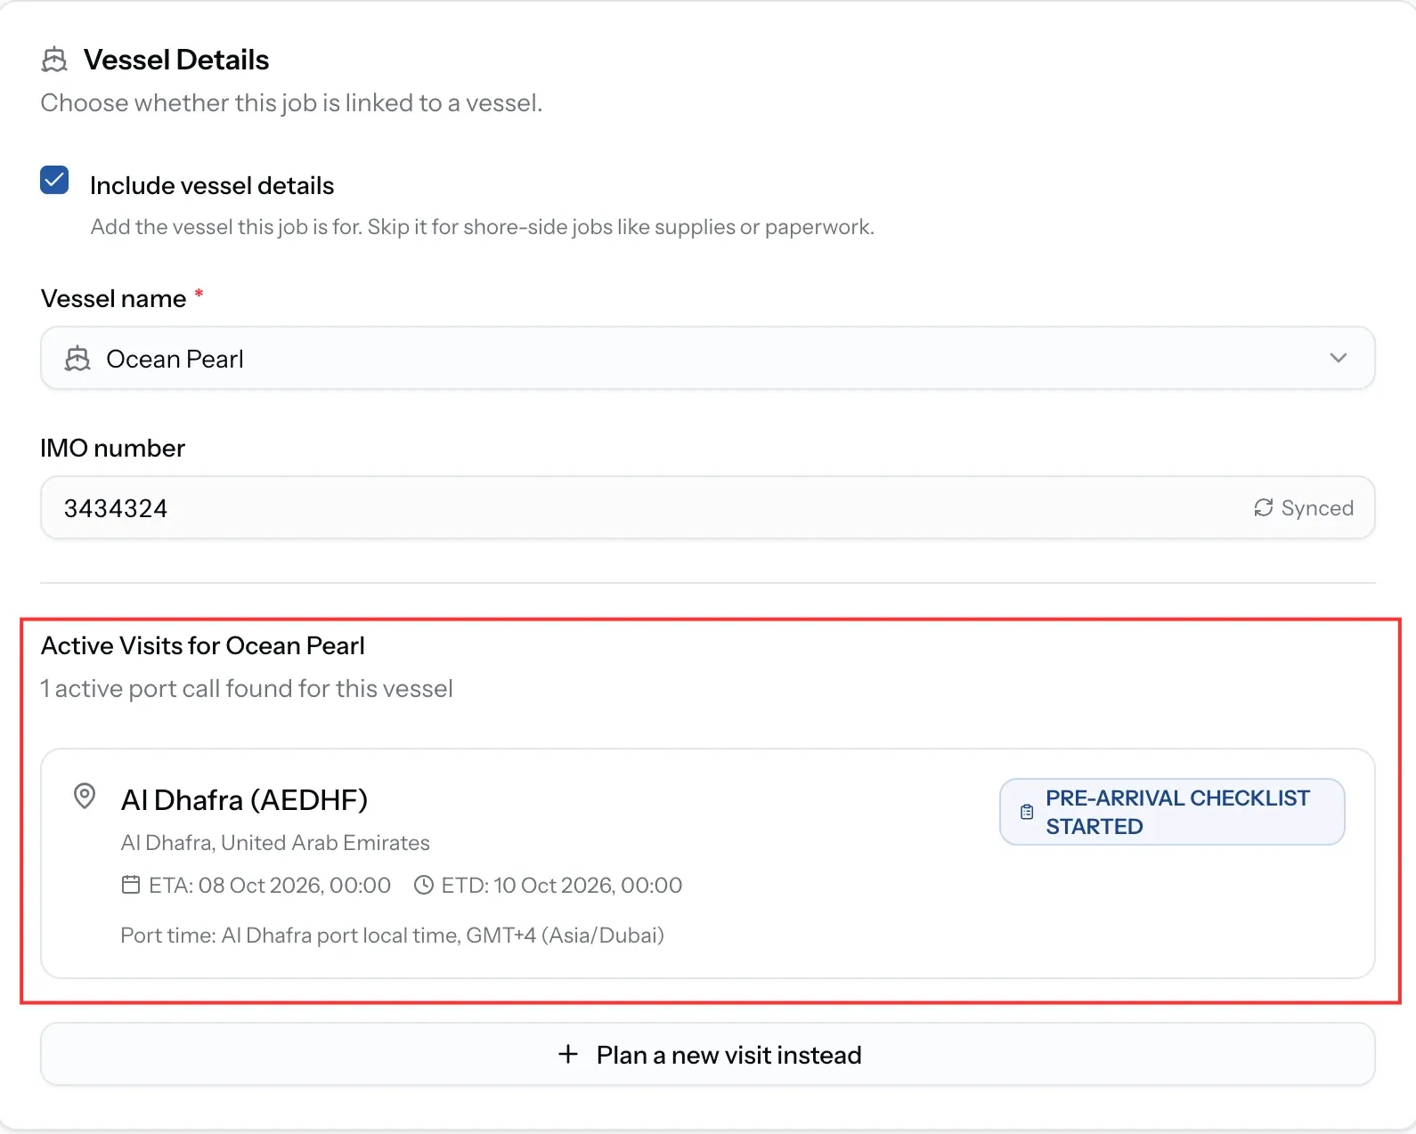Click the plus icon on Plan a new visit
This screenshot has width=1416, height=1134.
[x=568, y=1054]
